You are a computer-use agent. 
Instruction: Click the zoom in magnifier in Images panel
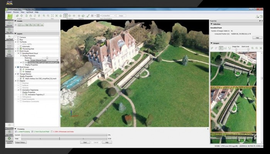click(252, 48)
